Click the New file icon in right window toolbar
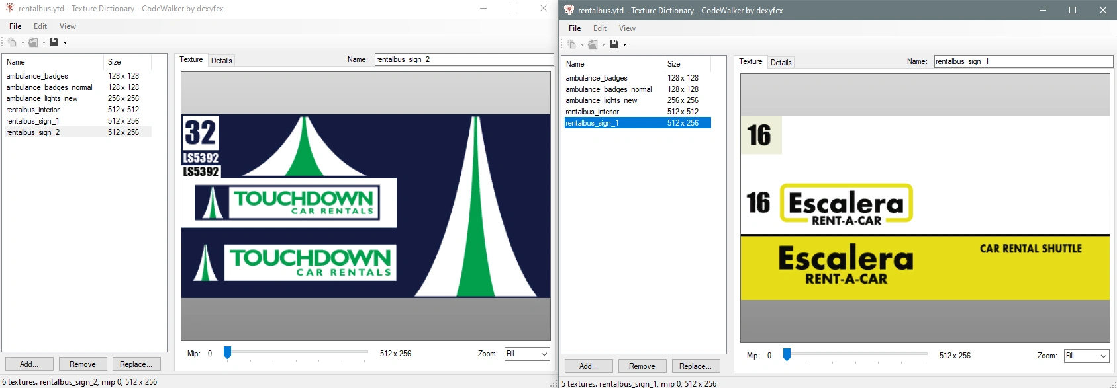The image size is (1117, 388). 571,44
